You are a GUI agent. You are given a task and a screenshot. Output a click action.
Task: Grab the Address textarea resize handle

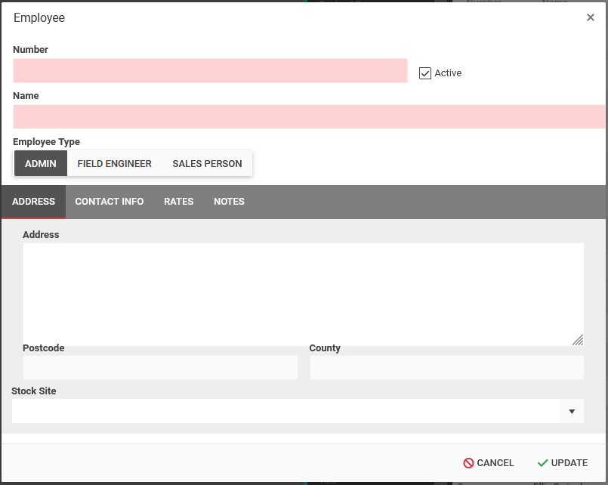pyautogui.click(x=578, y=340)
